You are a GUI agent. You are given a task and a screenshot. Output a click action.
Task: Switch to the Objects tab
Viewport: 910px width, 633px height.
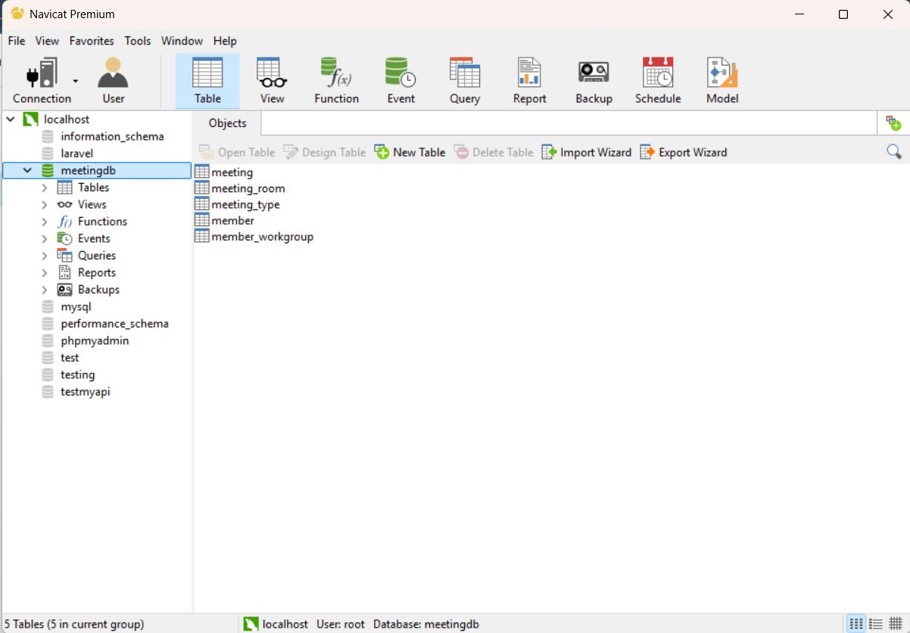pos(228,123)
